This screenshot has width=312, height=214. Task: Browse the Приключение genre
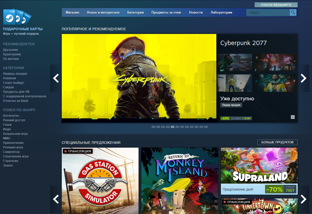[x=13, y=143]
